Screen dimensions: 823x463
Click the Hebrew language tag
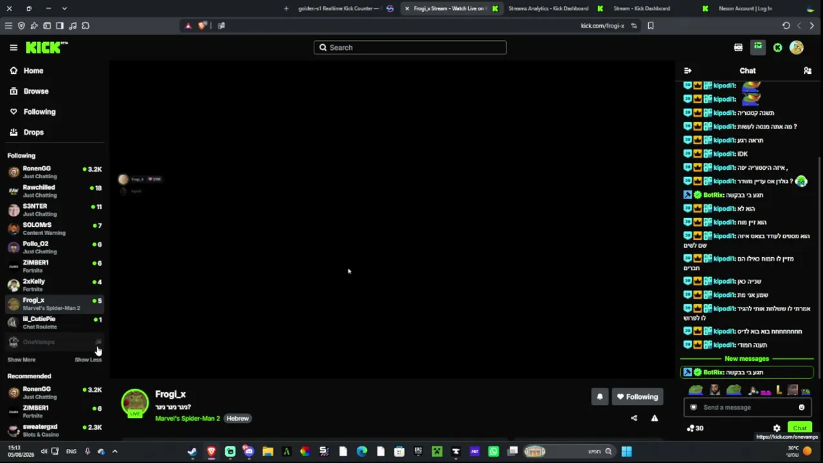[x=237, y=419]
